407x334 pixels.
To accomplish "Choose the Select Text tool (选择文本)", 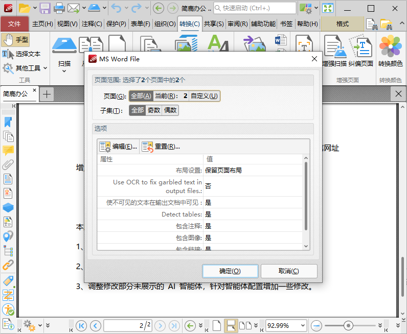I will 21,54.
